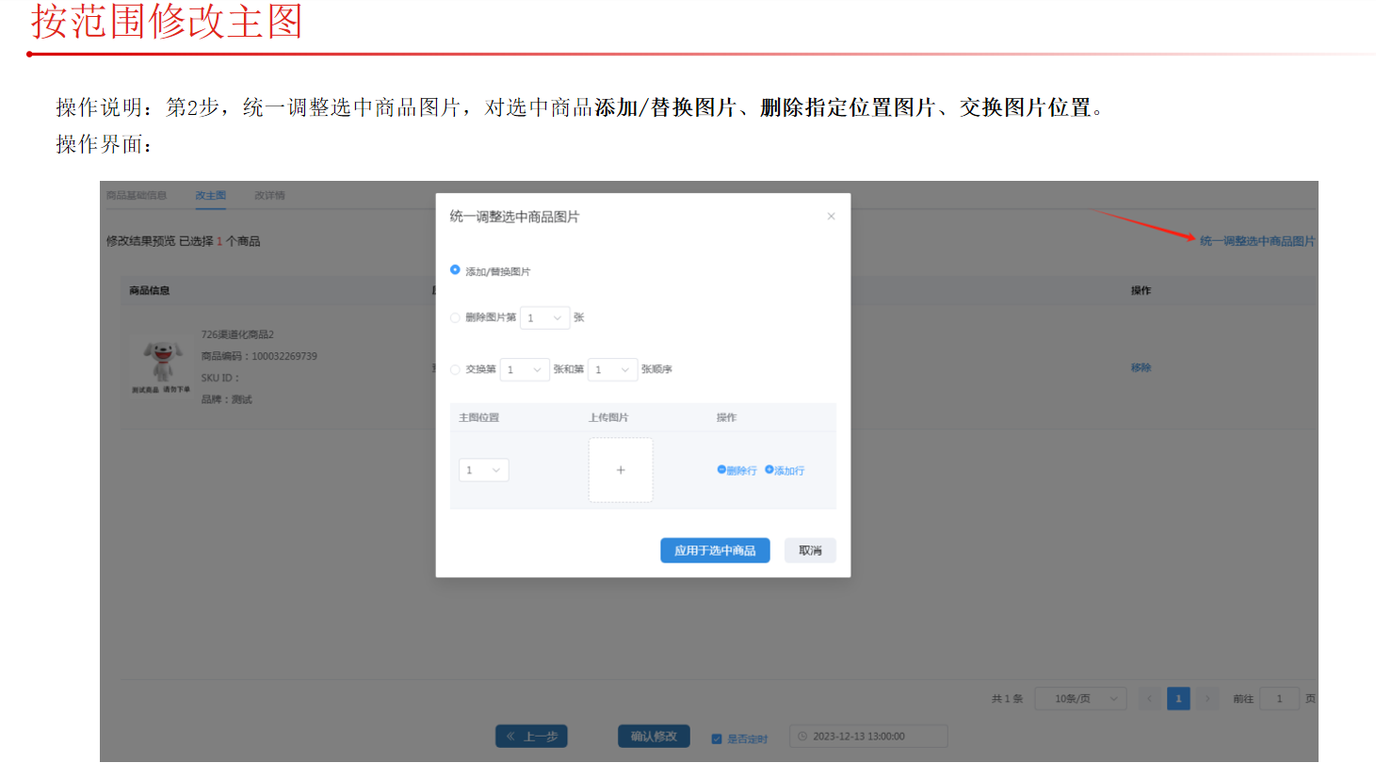The width and height of the screenshot is (1376, 763).
Task: Click the previous page arrow in pagination
Action: (1149, 699)
